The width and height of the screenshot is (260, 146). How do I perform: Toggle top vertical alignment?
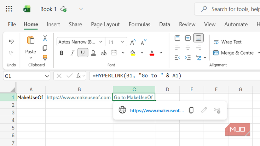[x=177, y=38]
